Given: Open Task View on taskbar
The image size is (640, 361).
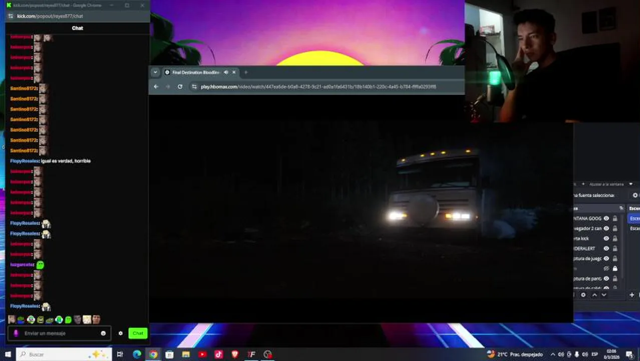Looking at the screenshot, I should coord(120,354).
